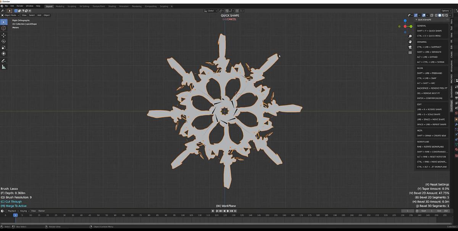458x231 pixels.
Task: Click the End frame field
Action: [x=442, y=211]
